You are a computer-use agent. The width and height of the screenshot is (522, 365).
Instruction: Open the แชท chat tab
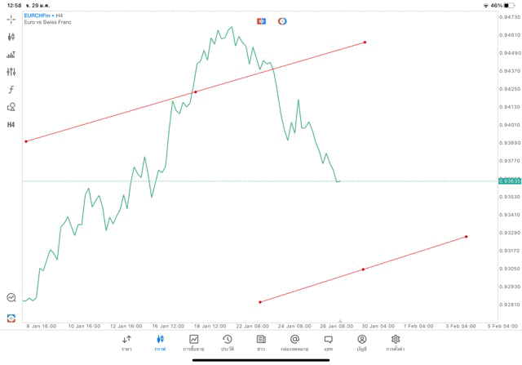point(328,342)
